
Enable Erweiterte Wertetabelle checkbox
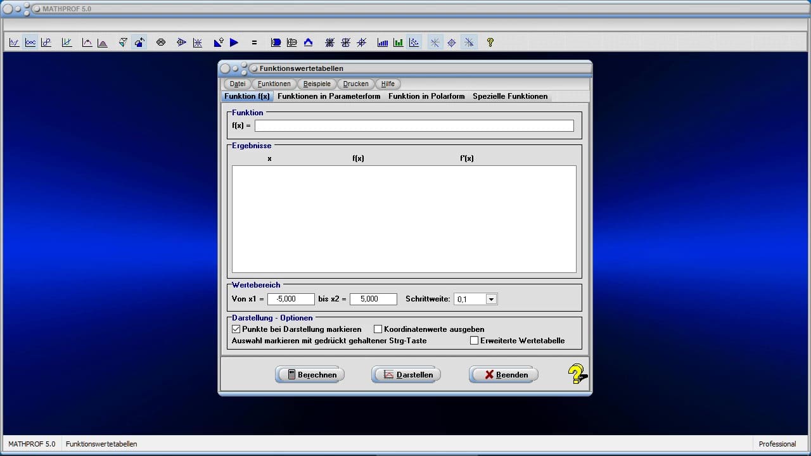point(475,341)
